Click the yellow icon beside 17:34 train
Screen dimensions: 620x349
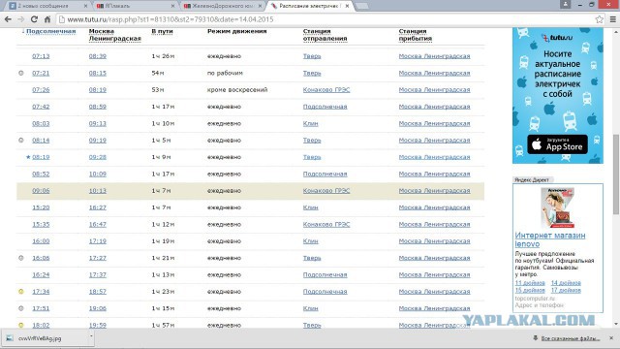point(21,292)
